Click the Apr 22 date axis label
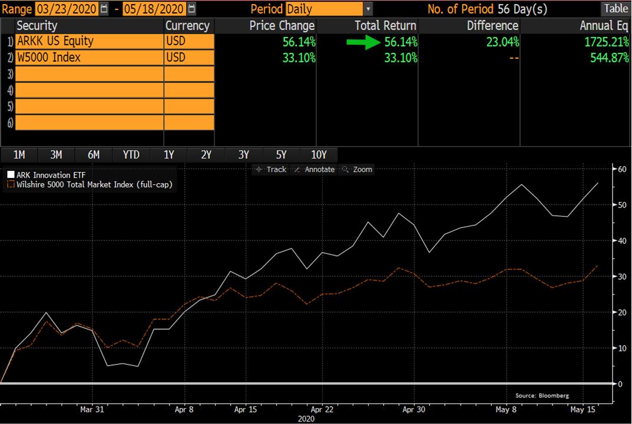The image size is (632, 424). (322, 409)
